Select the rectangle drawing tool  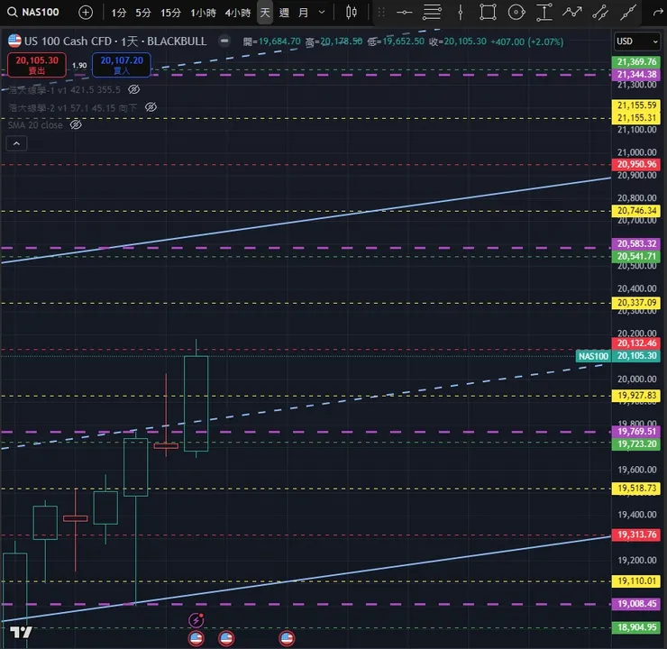[x=488, y=12]
